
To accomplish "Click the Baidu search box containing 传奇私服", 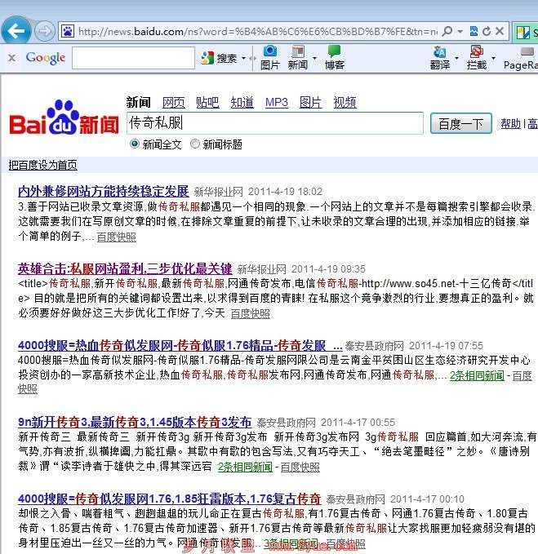I will point(275,123).
